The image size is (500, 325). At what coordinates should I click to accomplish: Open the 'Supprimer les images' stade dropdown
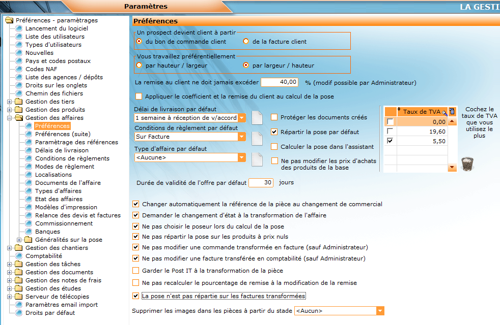tap(380, 311)
